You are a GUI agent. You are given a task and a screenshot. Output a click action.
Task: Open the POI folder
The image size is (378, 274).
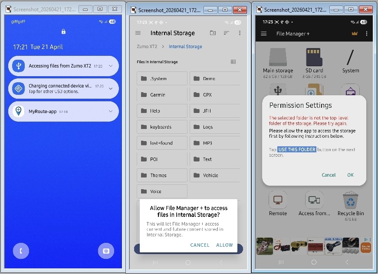click(162, 159)
